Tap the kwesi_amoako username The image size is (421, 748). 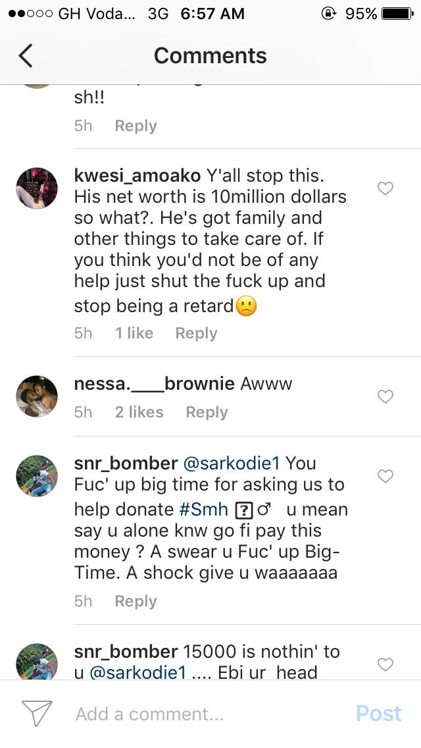tap(136, 176)
